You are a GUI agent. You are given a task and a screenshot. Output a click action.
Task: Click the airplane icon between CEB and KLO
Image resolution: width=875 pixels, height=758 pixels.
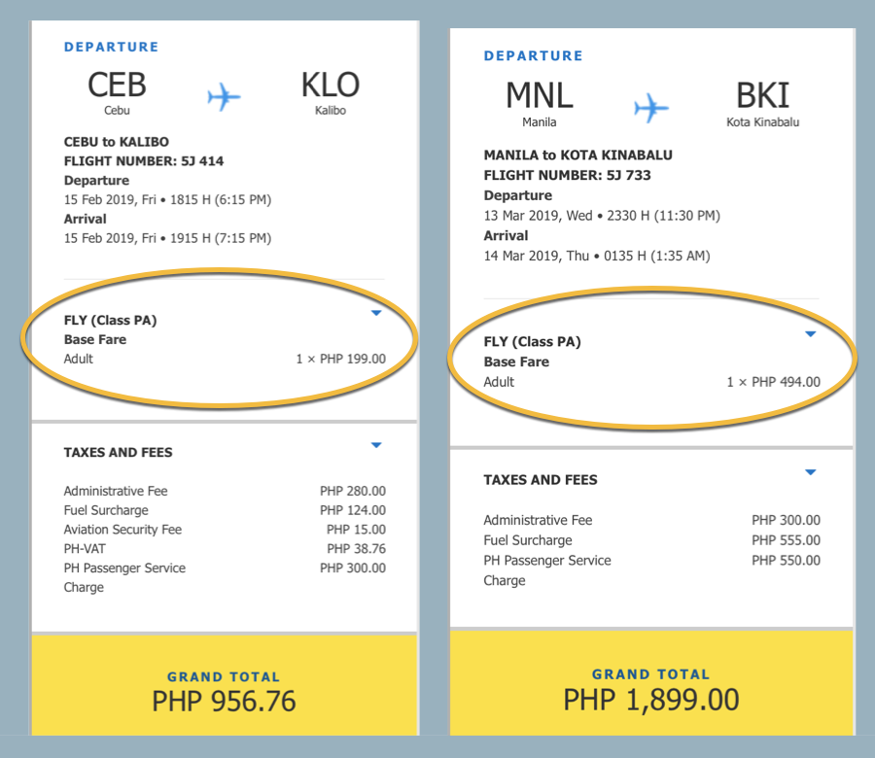(x=224, y=96)
